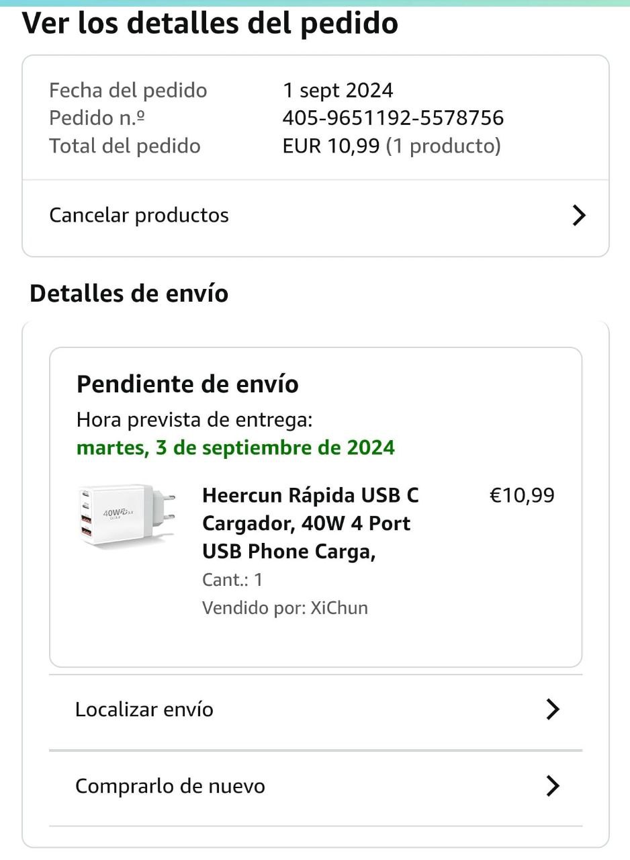Image resolution: width=630 pixels, height=860 pixels.
Task: Tap the seller name XiChun
Action: [x=339, y=608]
